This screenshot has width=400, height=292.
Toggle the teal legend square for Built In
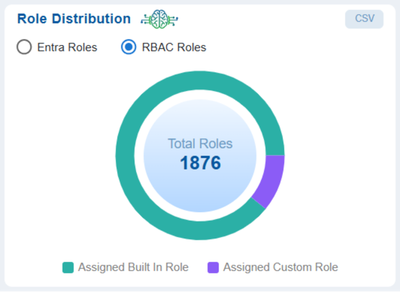pyautogui.click(x=68, y=267)
